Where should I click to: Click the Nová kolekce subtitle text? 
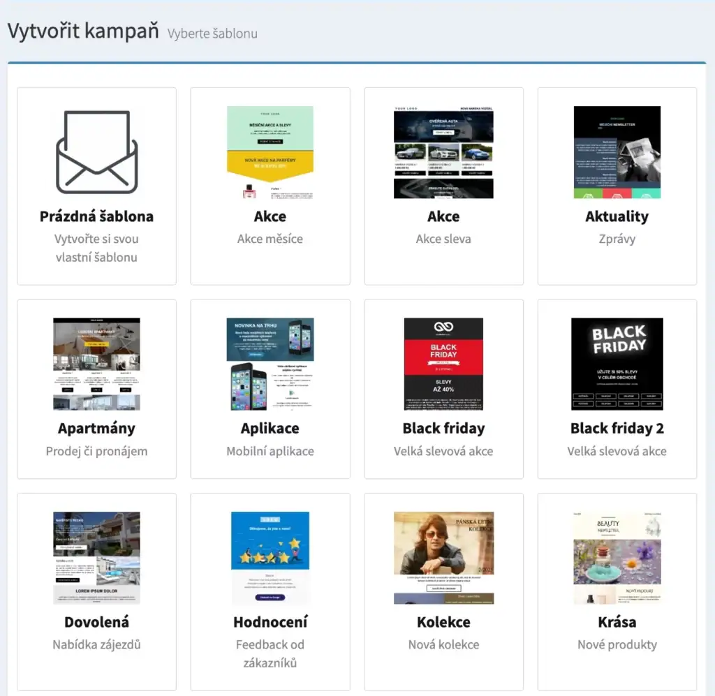443,644
